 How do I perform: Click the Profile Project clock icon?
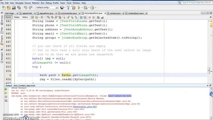[x=93, y=8]
